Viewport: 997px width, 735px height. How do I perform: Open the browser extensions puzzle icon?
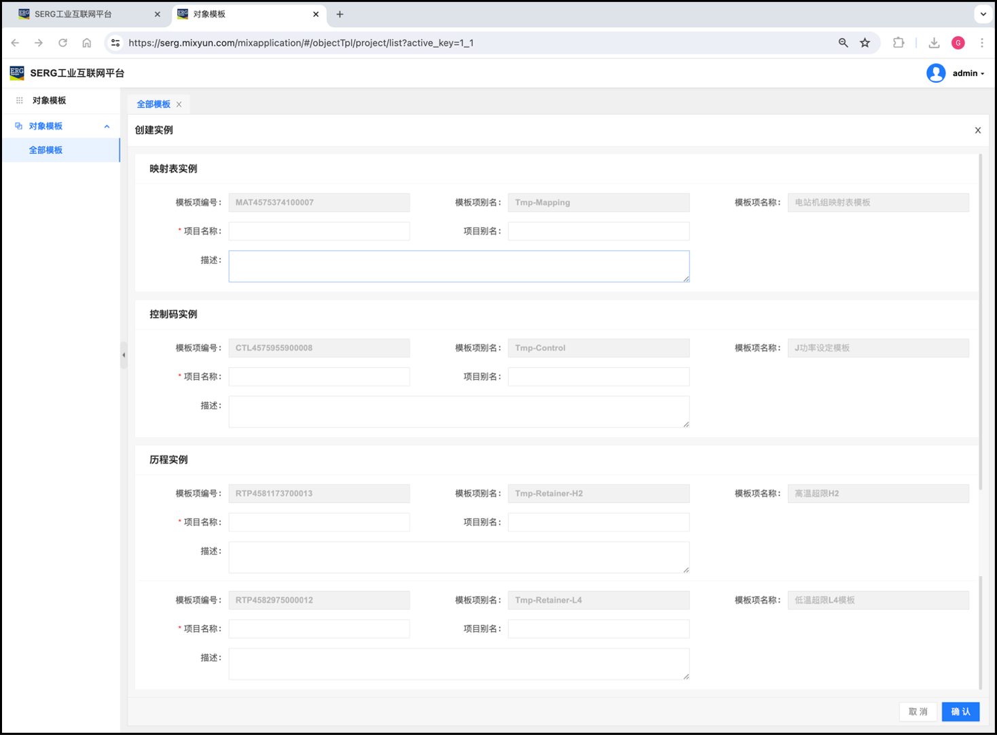899,43
